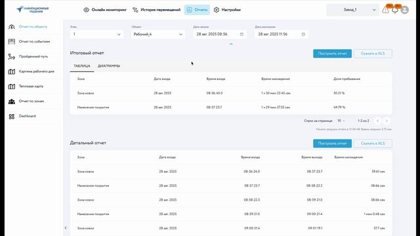
Task: Click Построить отчет for Итоговый отчет
Action: pyautogui.click(x=332, y=54)
